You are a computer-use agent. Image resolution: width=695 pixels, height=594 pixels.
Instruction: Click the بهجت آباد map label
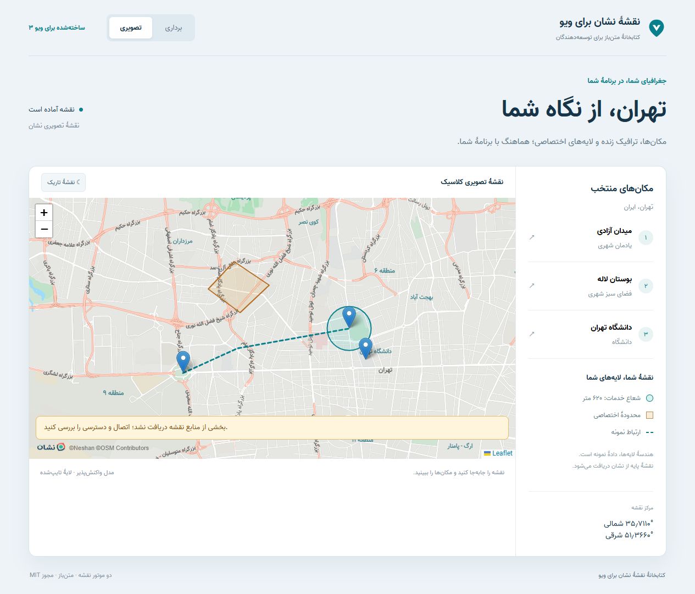(421, 297)
